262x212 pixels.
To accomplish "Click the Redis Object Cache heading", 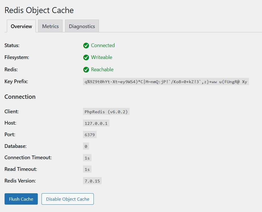I will (39, 10).
